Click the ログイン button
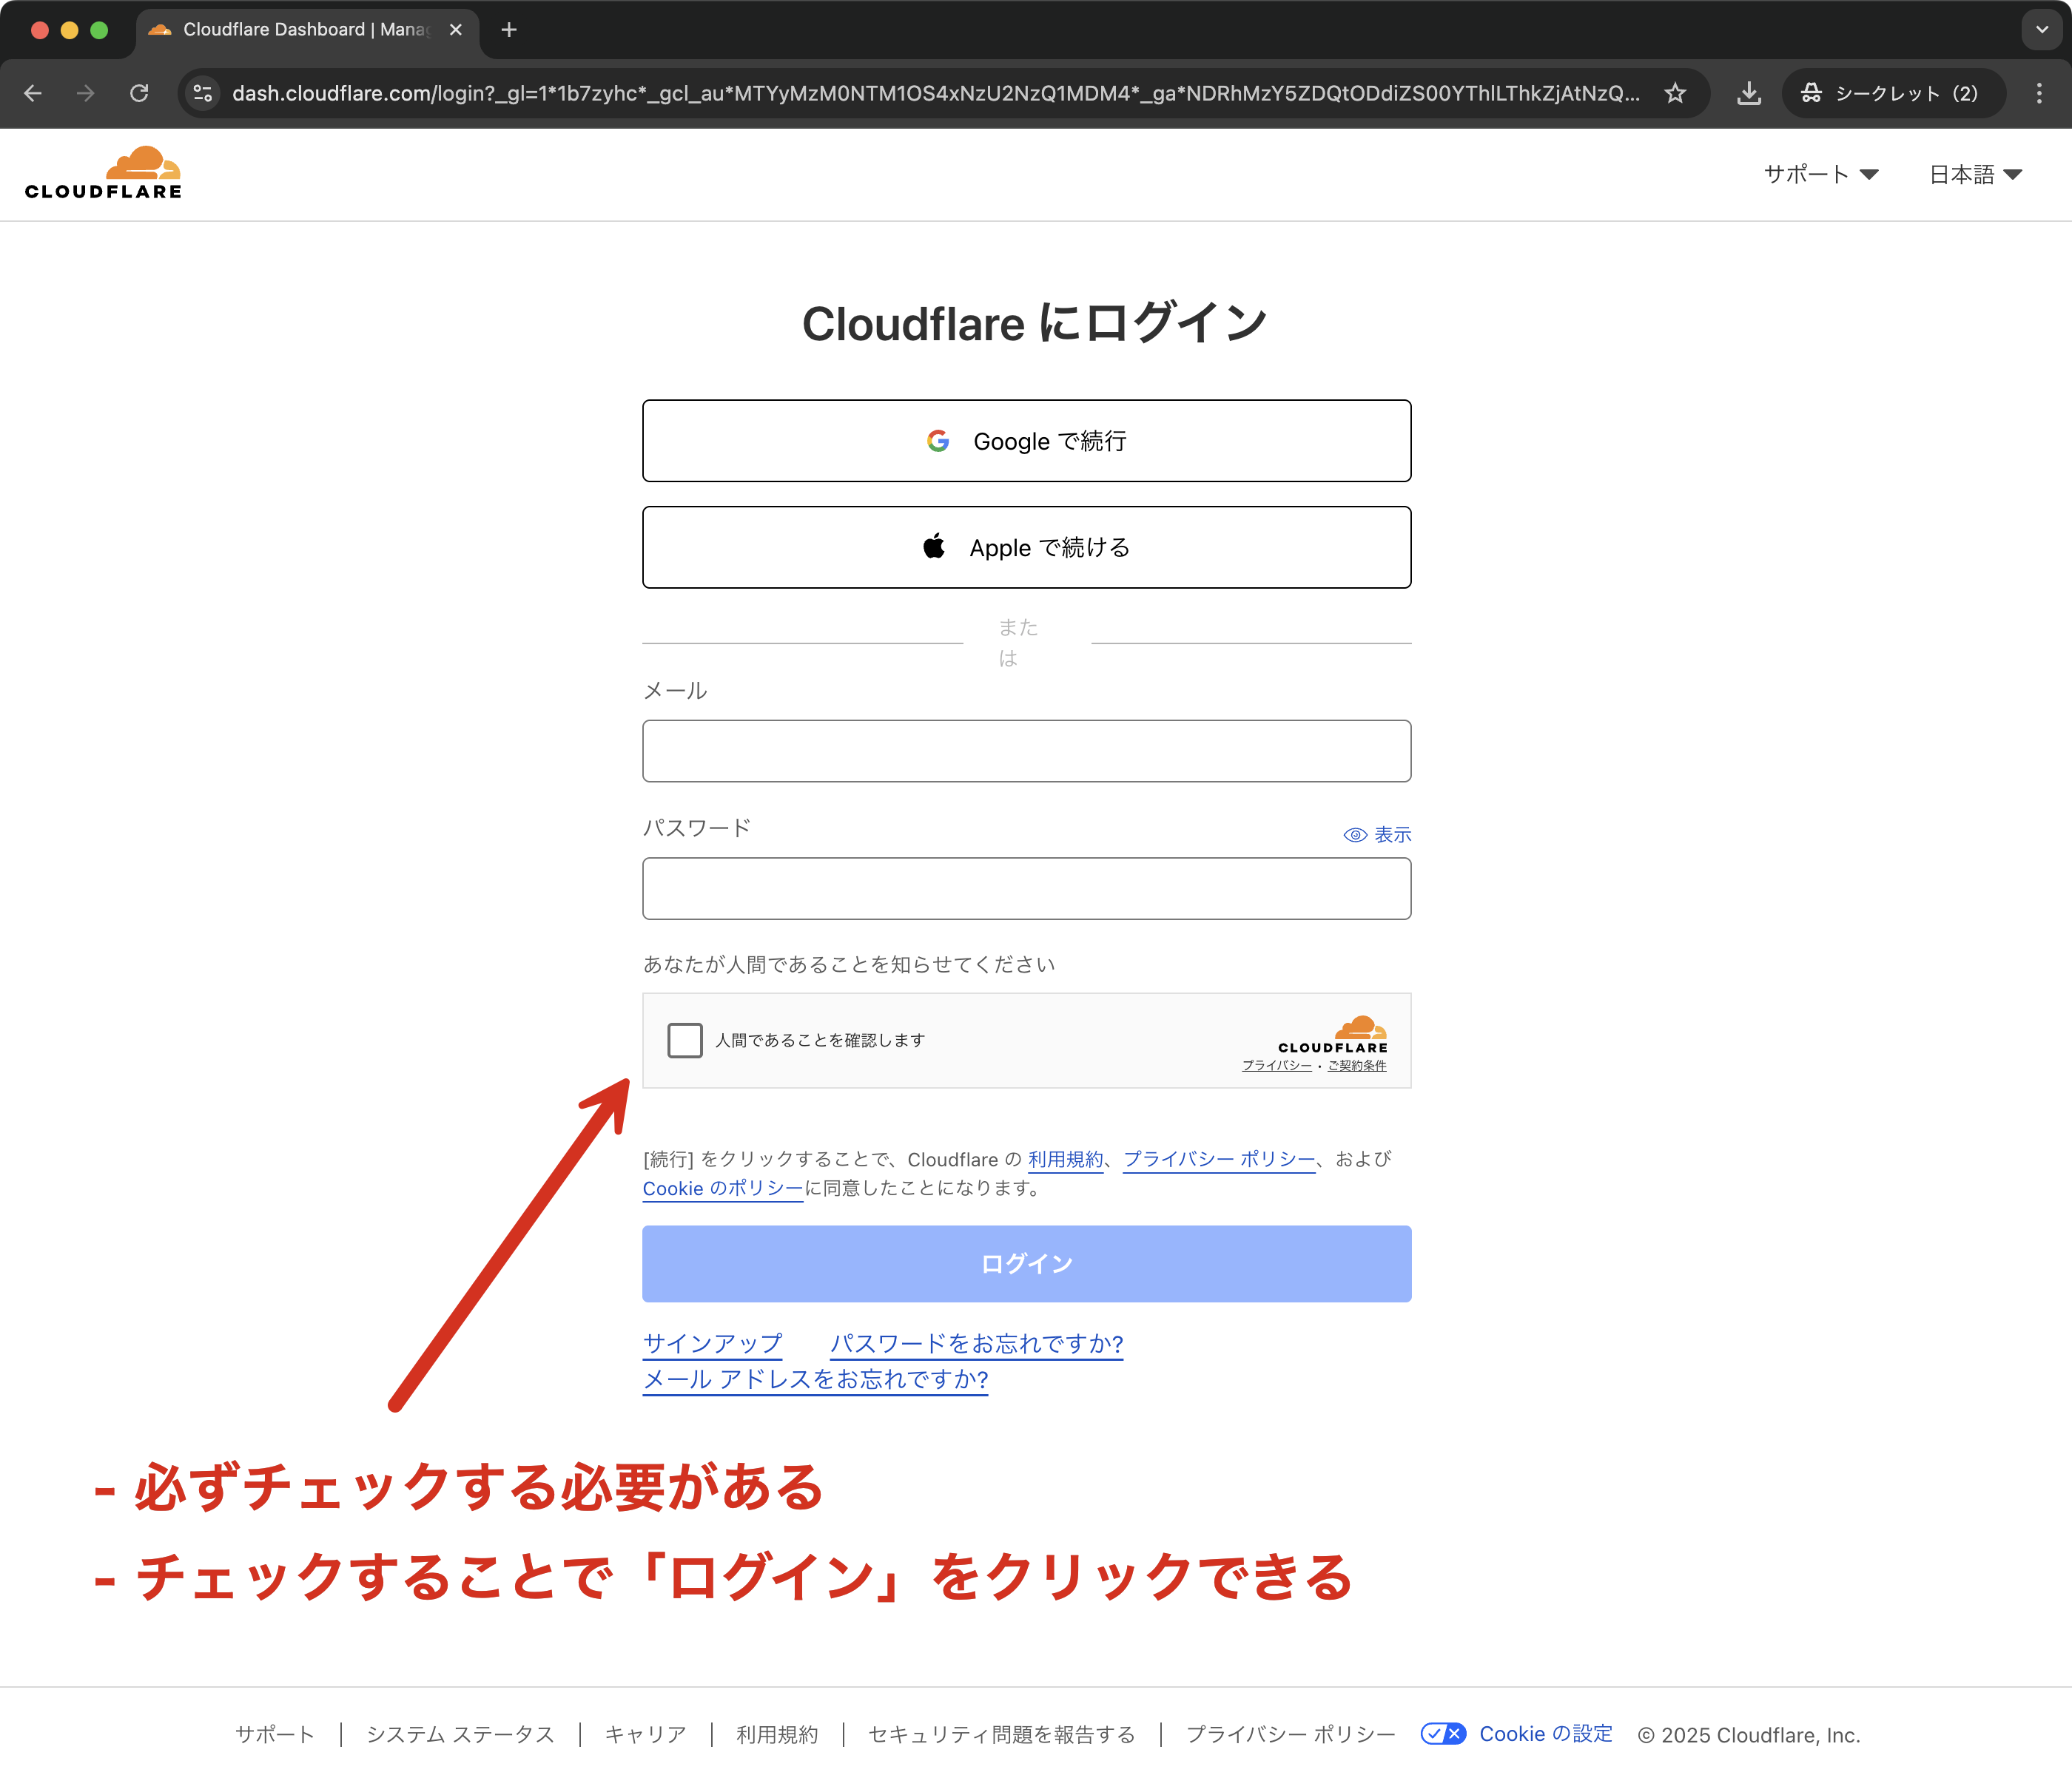This screenshot has width=2072, height=1775. click(1027, 1264)
